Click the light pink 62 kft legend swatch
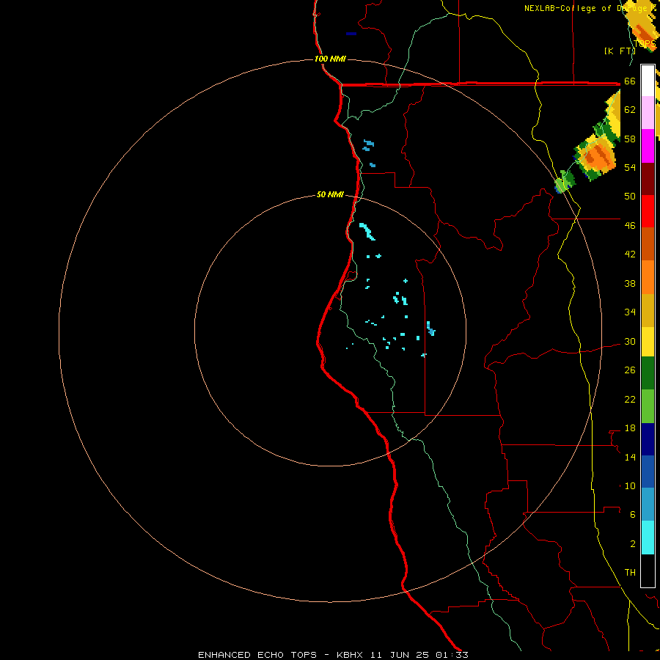Viewport: 660px width, 660px height. tap(648, 113)
